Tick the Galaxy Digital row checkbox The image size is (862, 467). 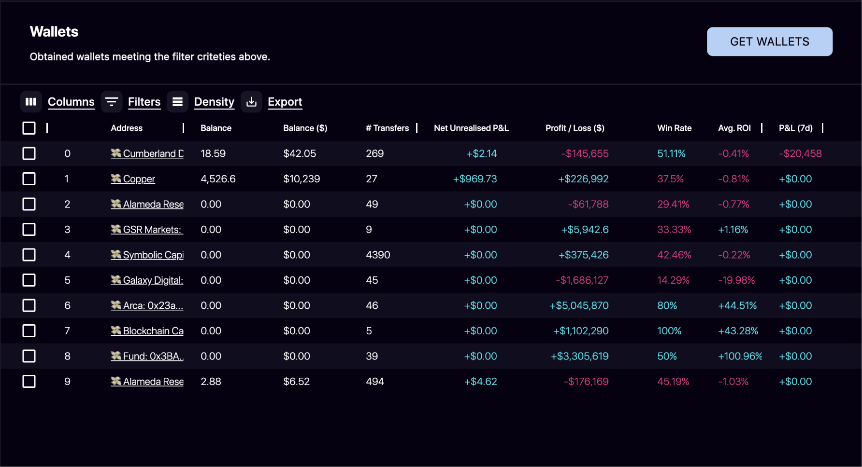[29, 280]
